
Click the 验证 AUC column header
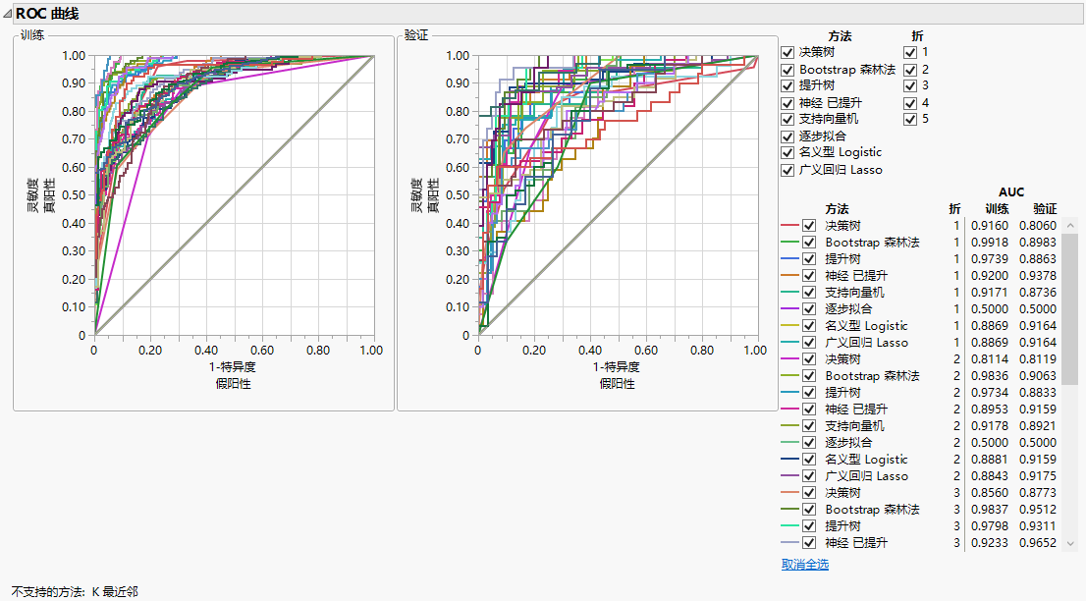click(1045, 208)
